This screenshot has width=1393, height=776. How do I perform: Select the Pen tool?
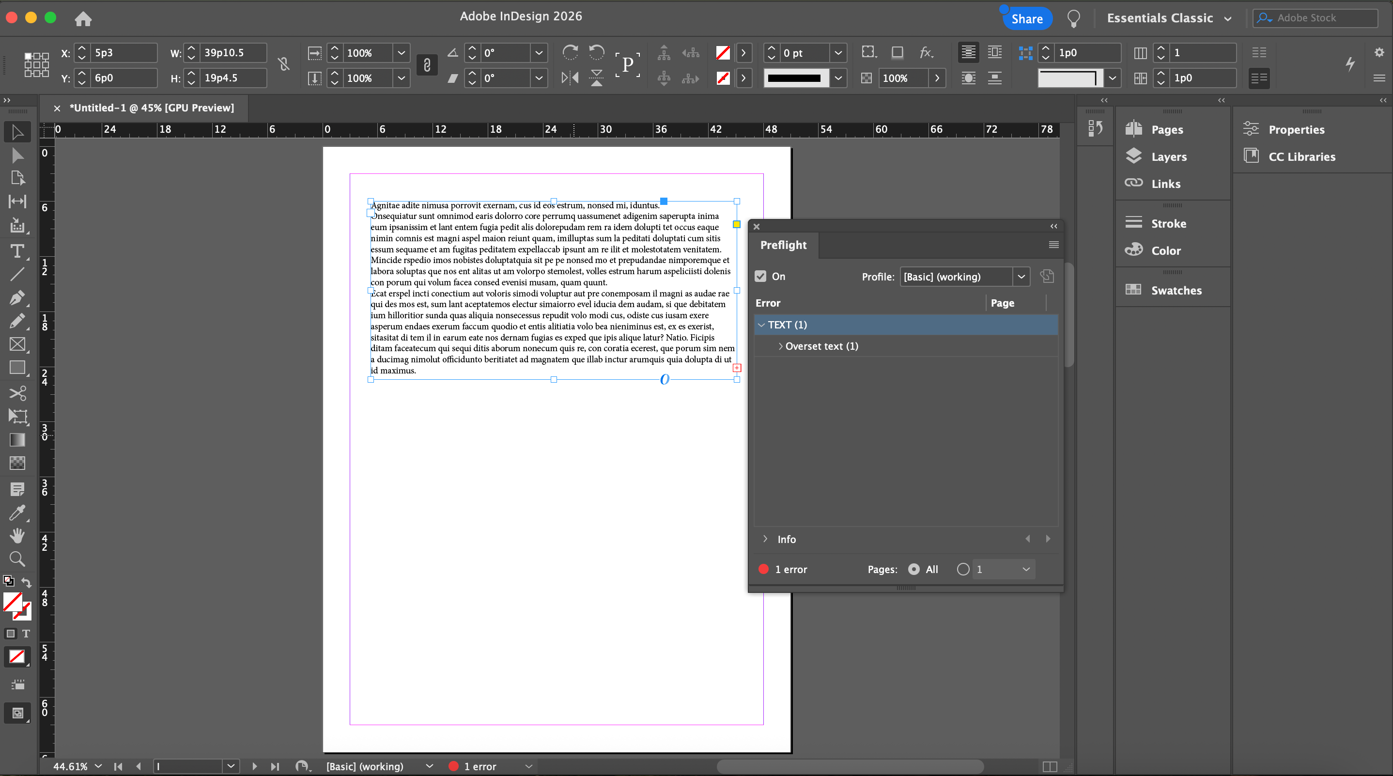coord(17,298)
